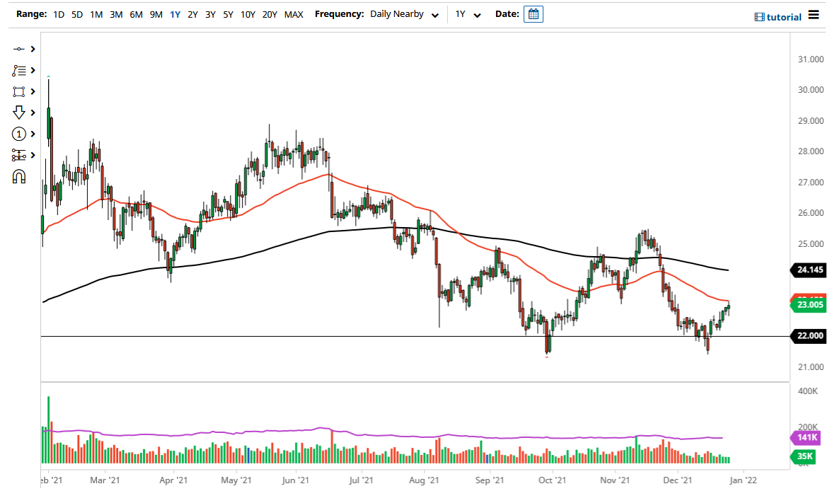Open the tutorial video link
This screenshot has height=491, width=830.
pos(778,17)
